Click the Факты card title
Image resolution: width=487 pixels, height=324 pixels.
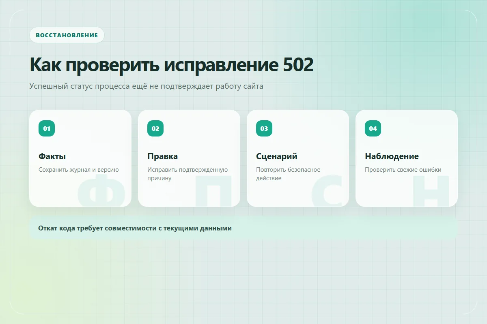click(x=52, y=156)
